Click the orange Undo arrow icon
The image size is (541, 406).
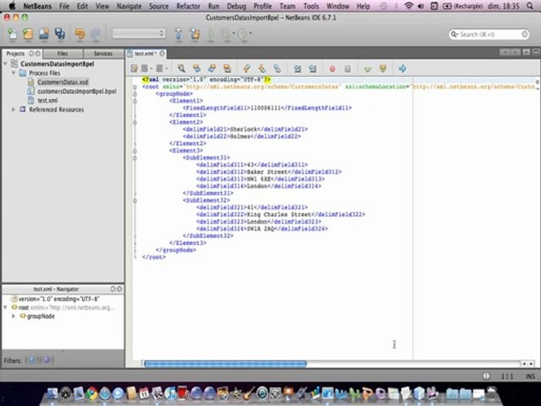click(x=80, y=34)
